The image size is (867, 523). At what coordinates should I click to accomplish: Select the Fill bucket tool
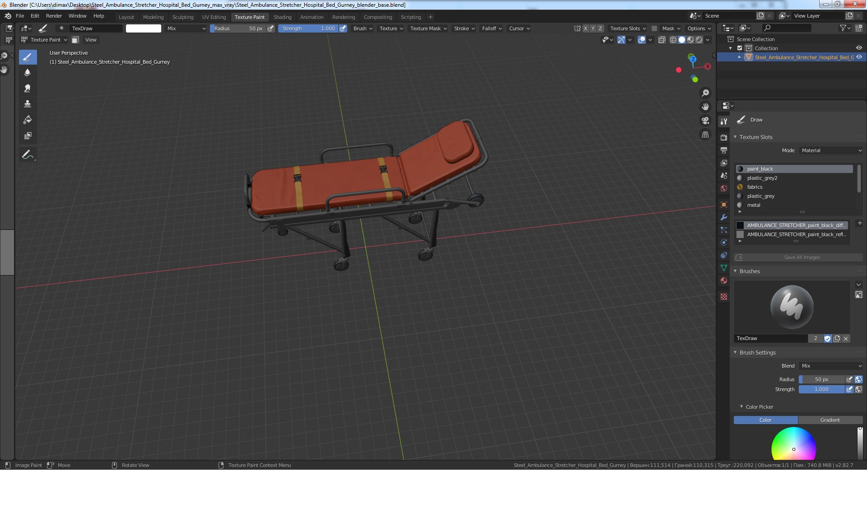[28, 120]
